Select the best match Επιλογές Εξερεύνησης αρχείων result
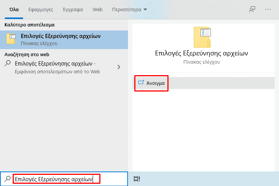This screenshot has width=279, height=186. coord(64,40)
